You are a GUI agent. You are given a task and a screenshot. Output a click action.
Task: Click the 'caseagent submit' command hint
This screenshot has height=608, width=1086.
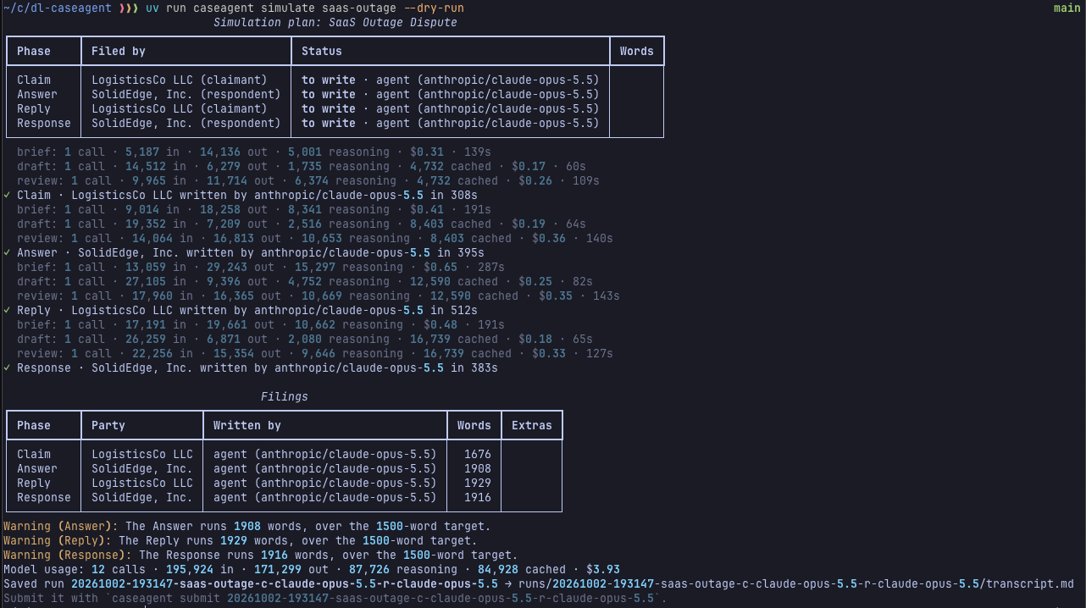pos(166,598)
